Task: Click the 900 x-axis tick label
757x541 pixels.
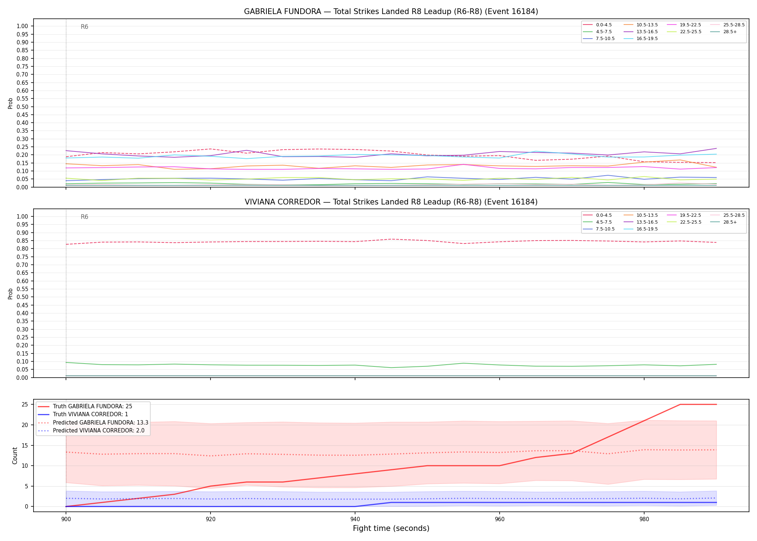Action: (x=66, y=519)
